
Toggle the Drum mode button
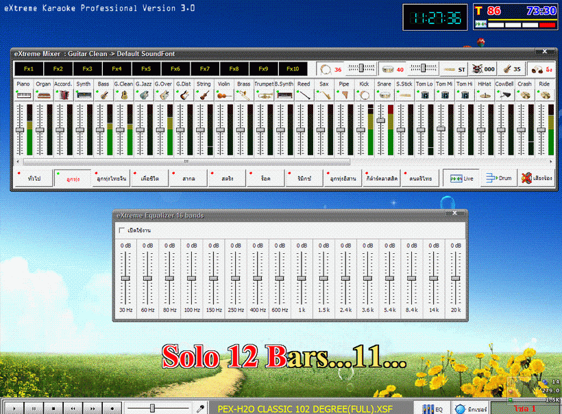[498, 178]
